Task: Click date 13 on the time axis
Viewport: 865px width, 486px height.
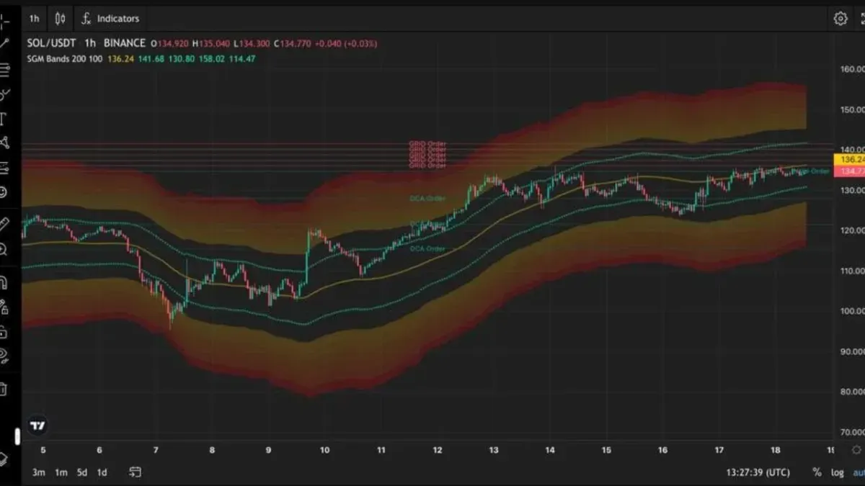Action: coord(494,450)
